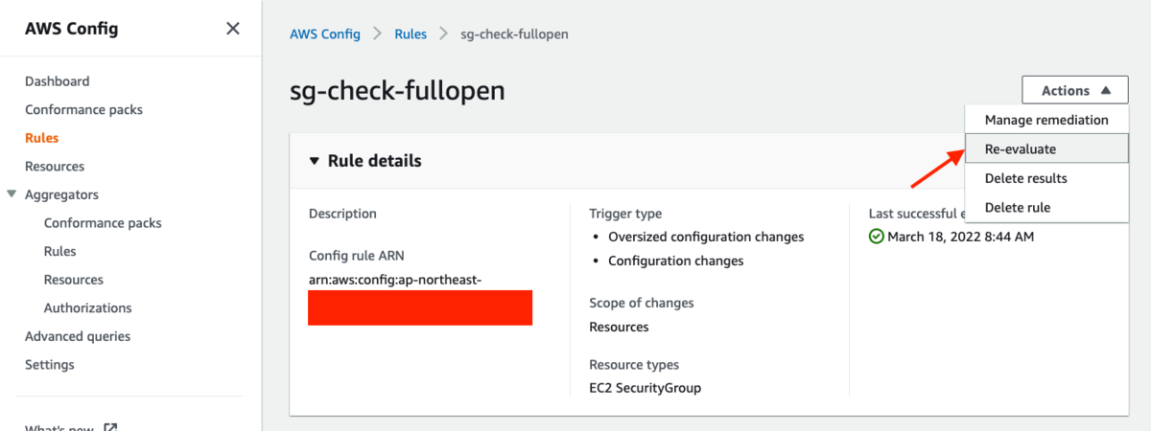This screenshot has height=431, width=1151.
Task: Select Authorizations under Aggregators
Action: pyautogui.click(x=88, y=308)
